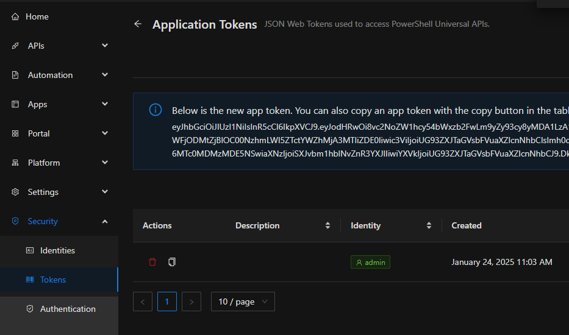Sort the table by Description column

pos(327,225)
